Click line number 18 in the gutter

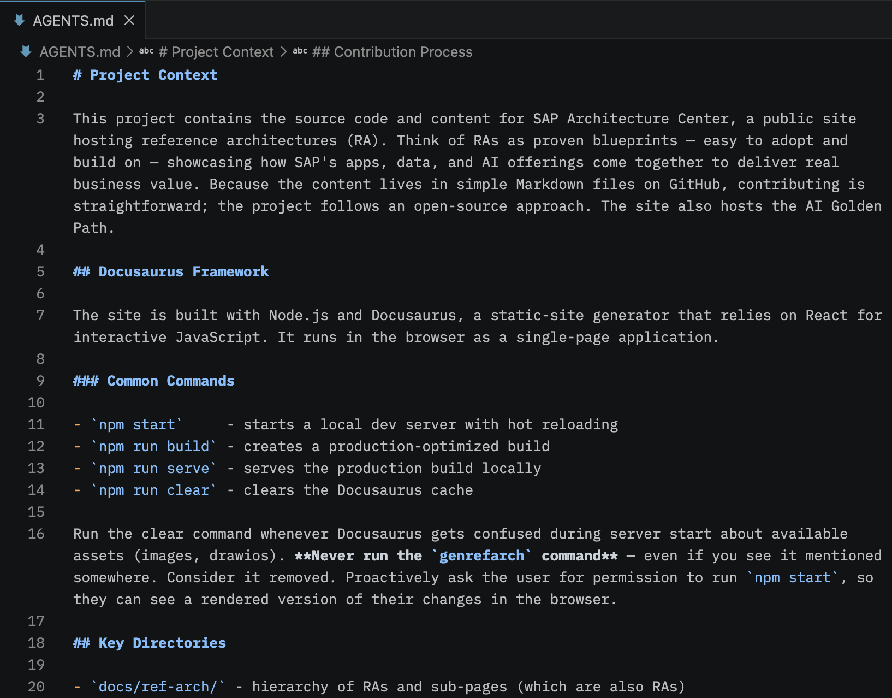[36, 643]
